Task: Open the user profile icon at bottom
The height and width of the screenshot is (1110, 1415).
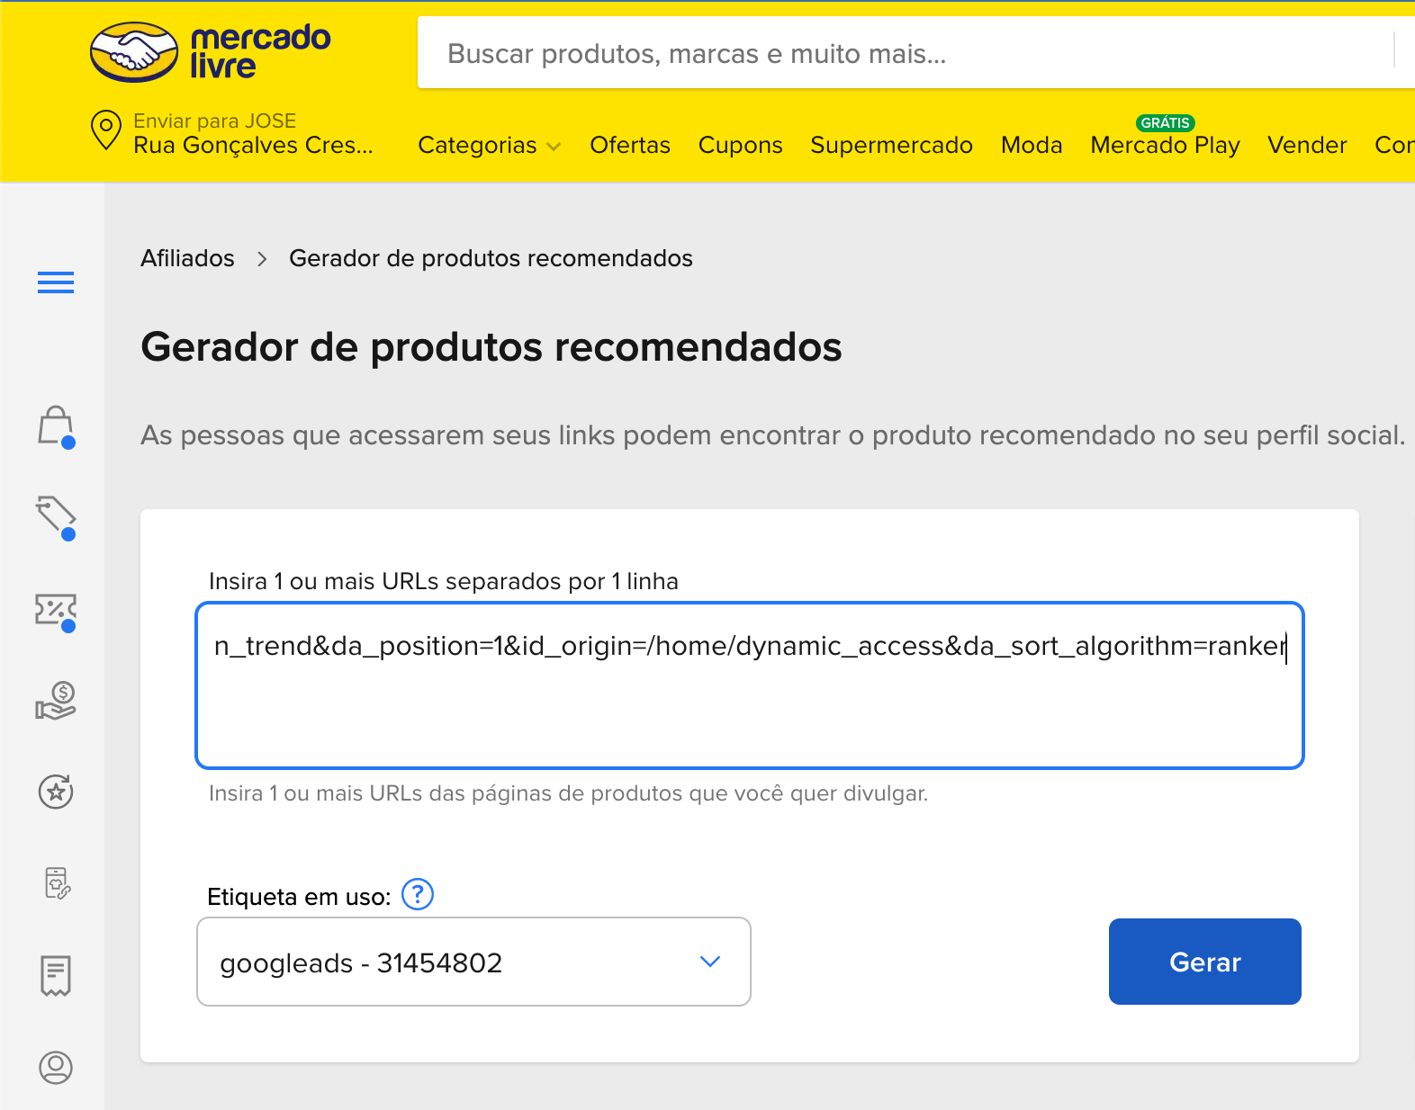Action: [x=56, y=1068]
